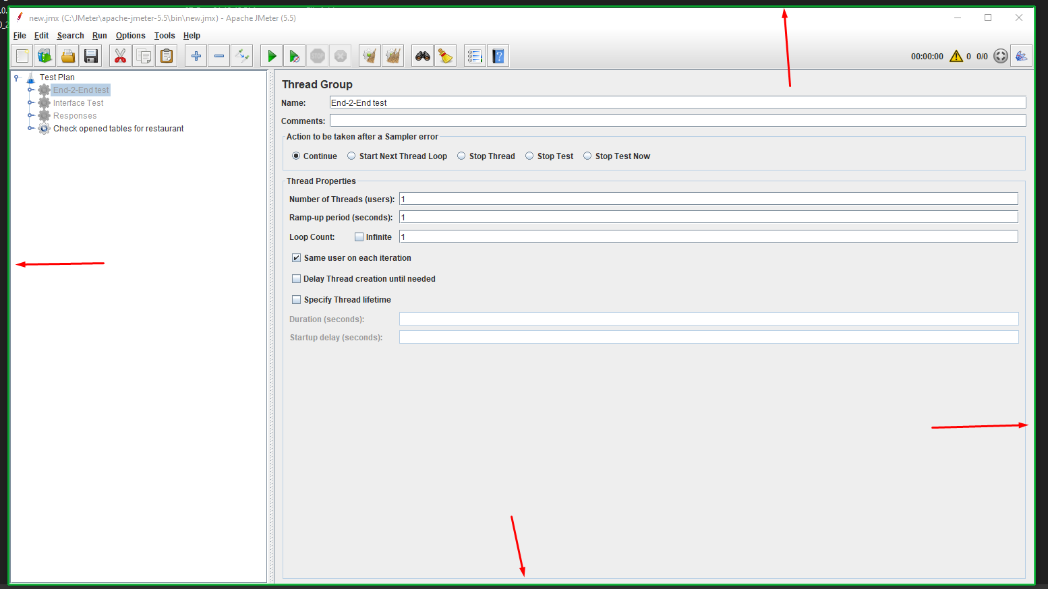Click the Comments input field
This screenshot has width=1048, height=589.
pyautogui.click(x=678, y=121)
